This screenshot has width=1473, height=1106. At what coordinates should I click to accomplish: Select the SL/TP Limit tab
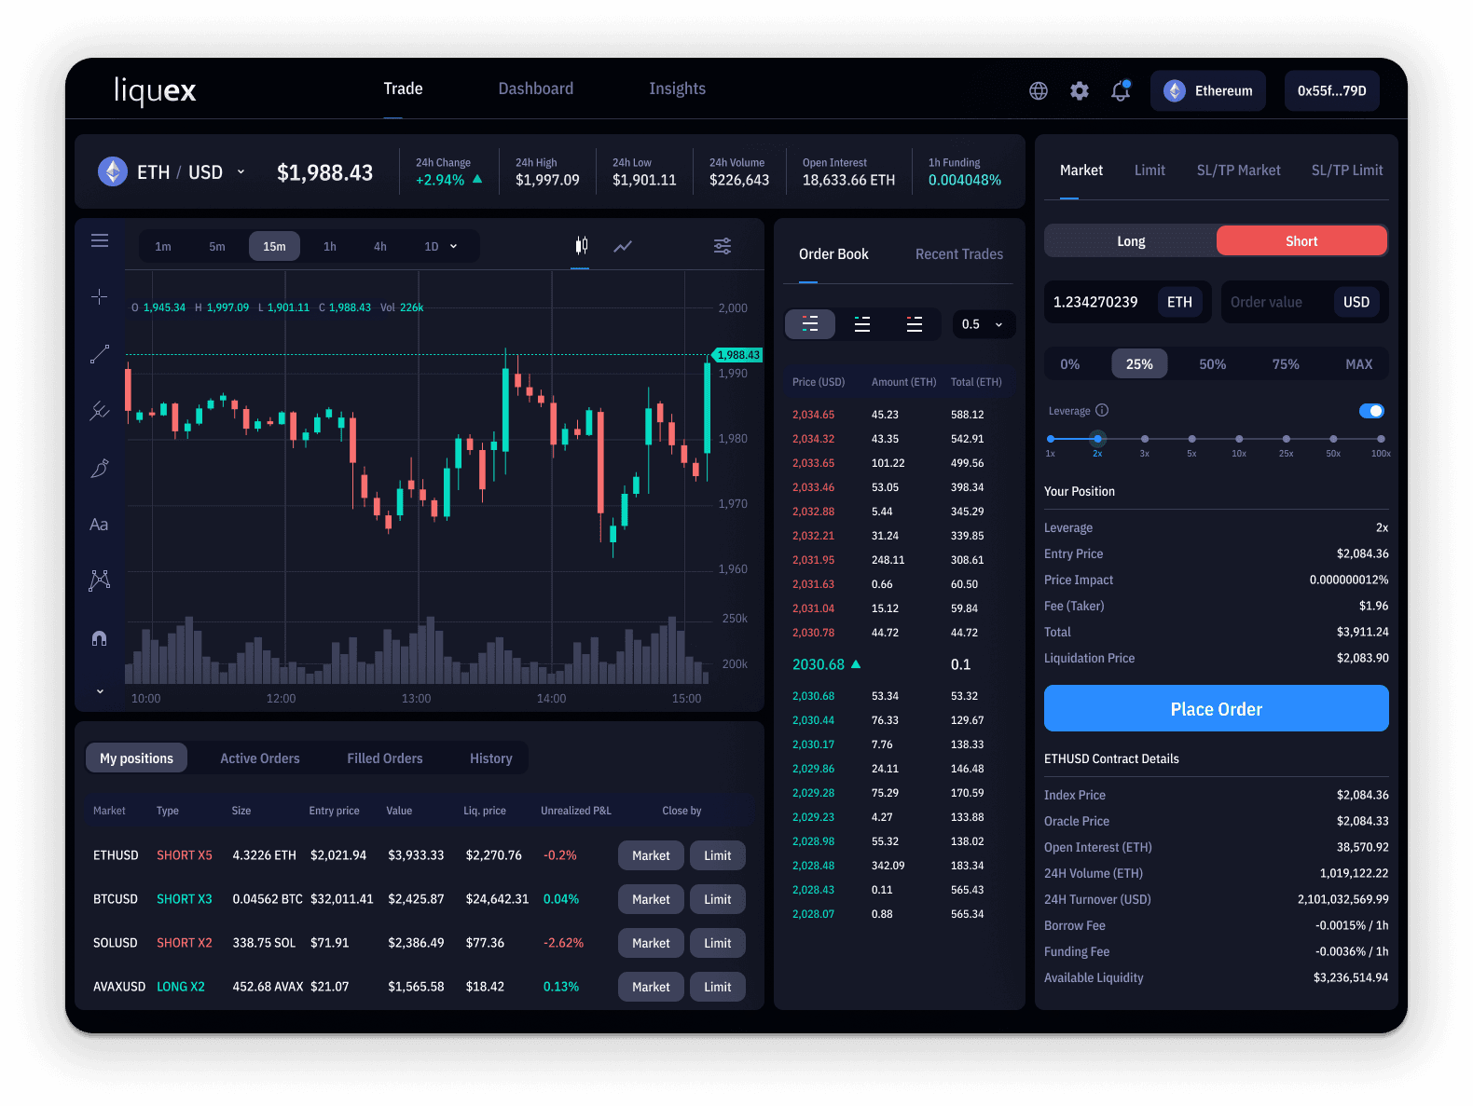point(1347,171)
